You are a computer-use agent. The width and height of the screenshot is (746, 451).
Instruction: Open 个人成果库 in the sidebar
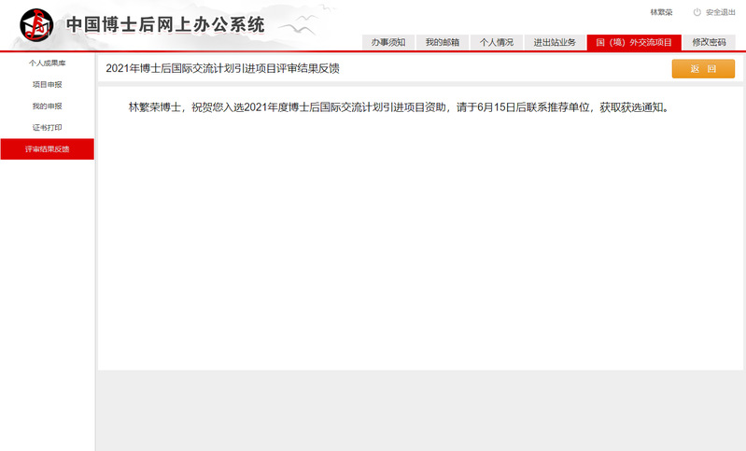click(47, 63)
